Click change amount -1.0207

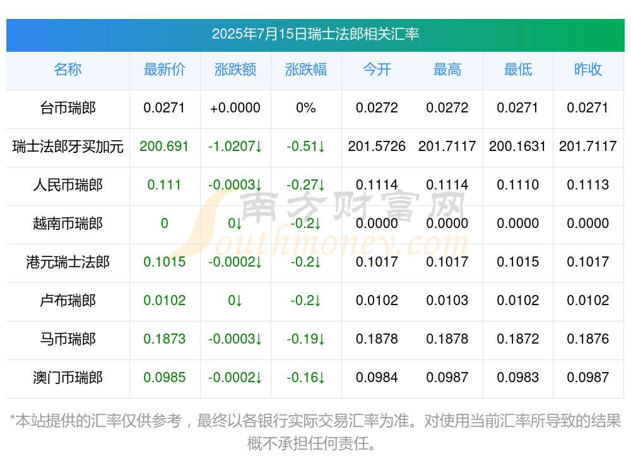pyautogui.click(x=235, y=147)
